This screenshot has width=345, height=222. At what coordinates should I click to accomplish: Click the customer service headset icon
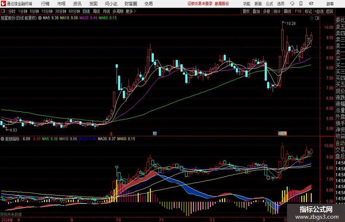pyautogui.click(x=292, y=4)
